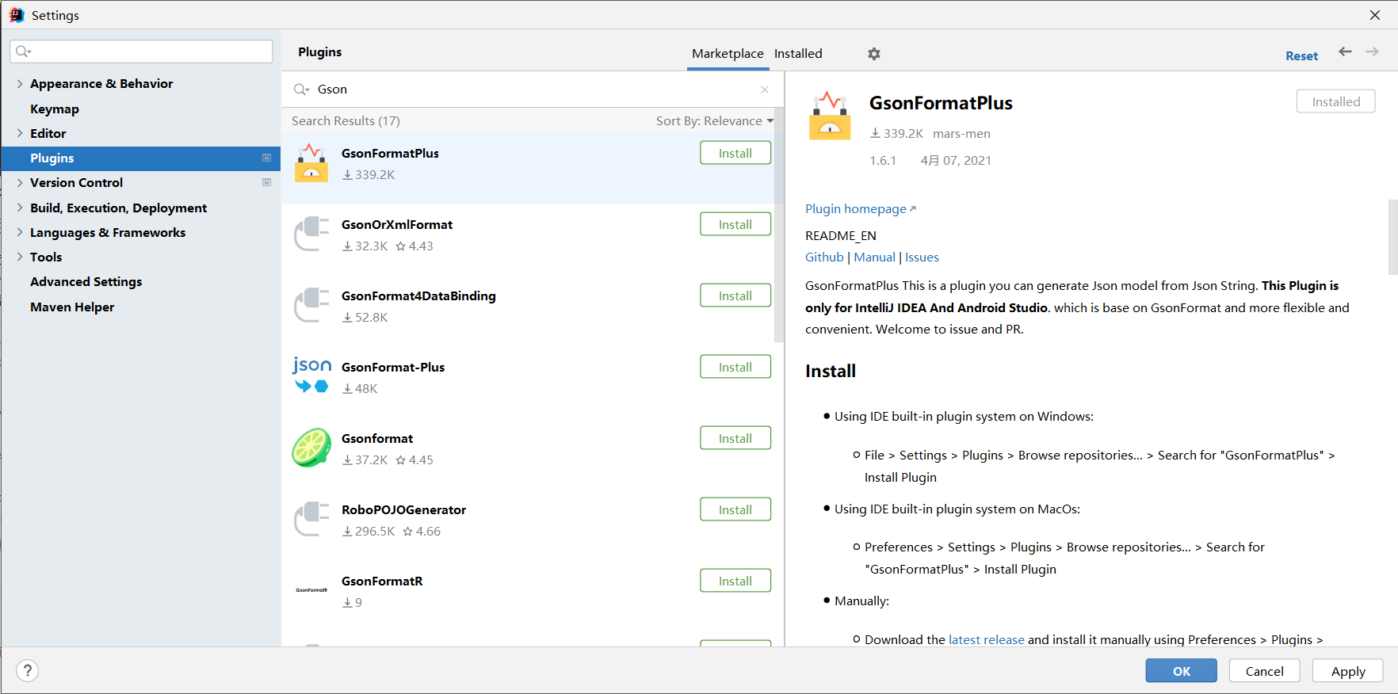Screen dimensions: 1398x694
Task: Open the Issues link
Action: (x=922, y=257)
